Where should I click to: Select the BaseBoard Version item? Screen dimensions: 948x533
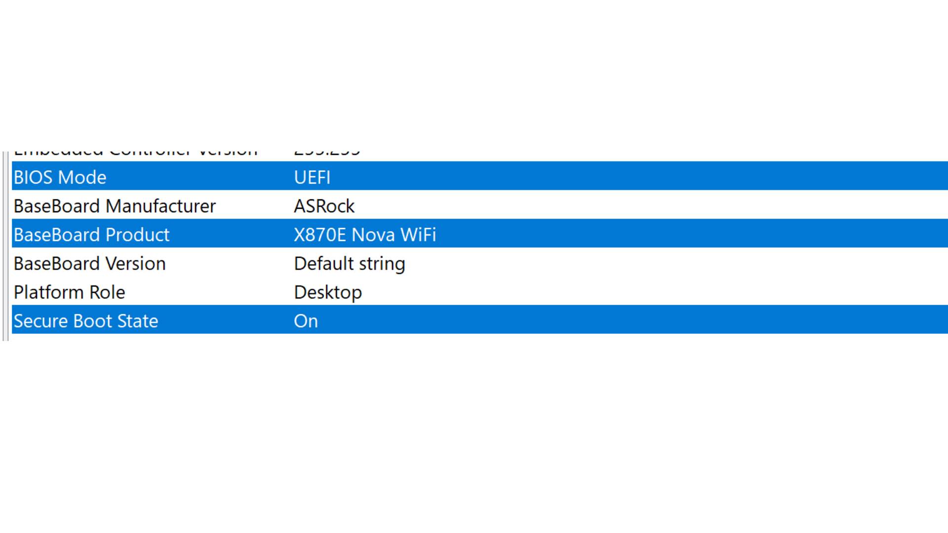[x=89, y=264]
